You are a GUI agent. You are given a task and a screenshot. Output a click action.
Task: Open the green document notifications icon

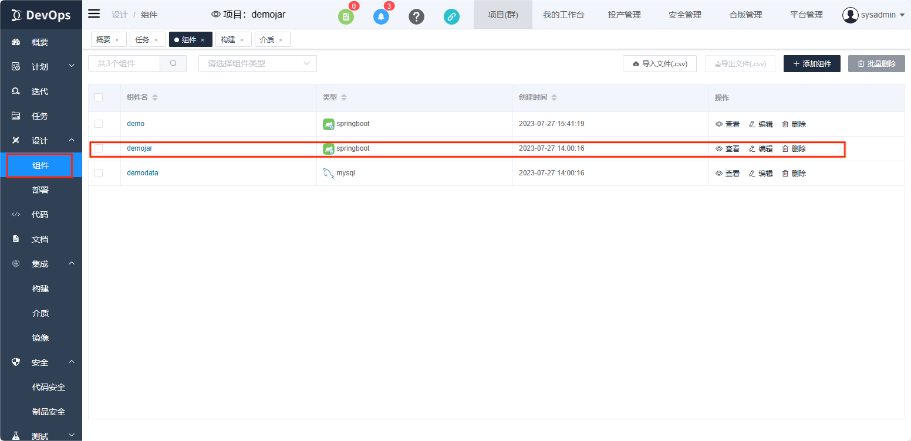tap(346, 16)
